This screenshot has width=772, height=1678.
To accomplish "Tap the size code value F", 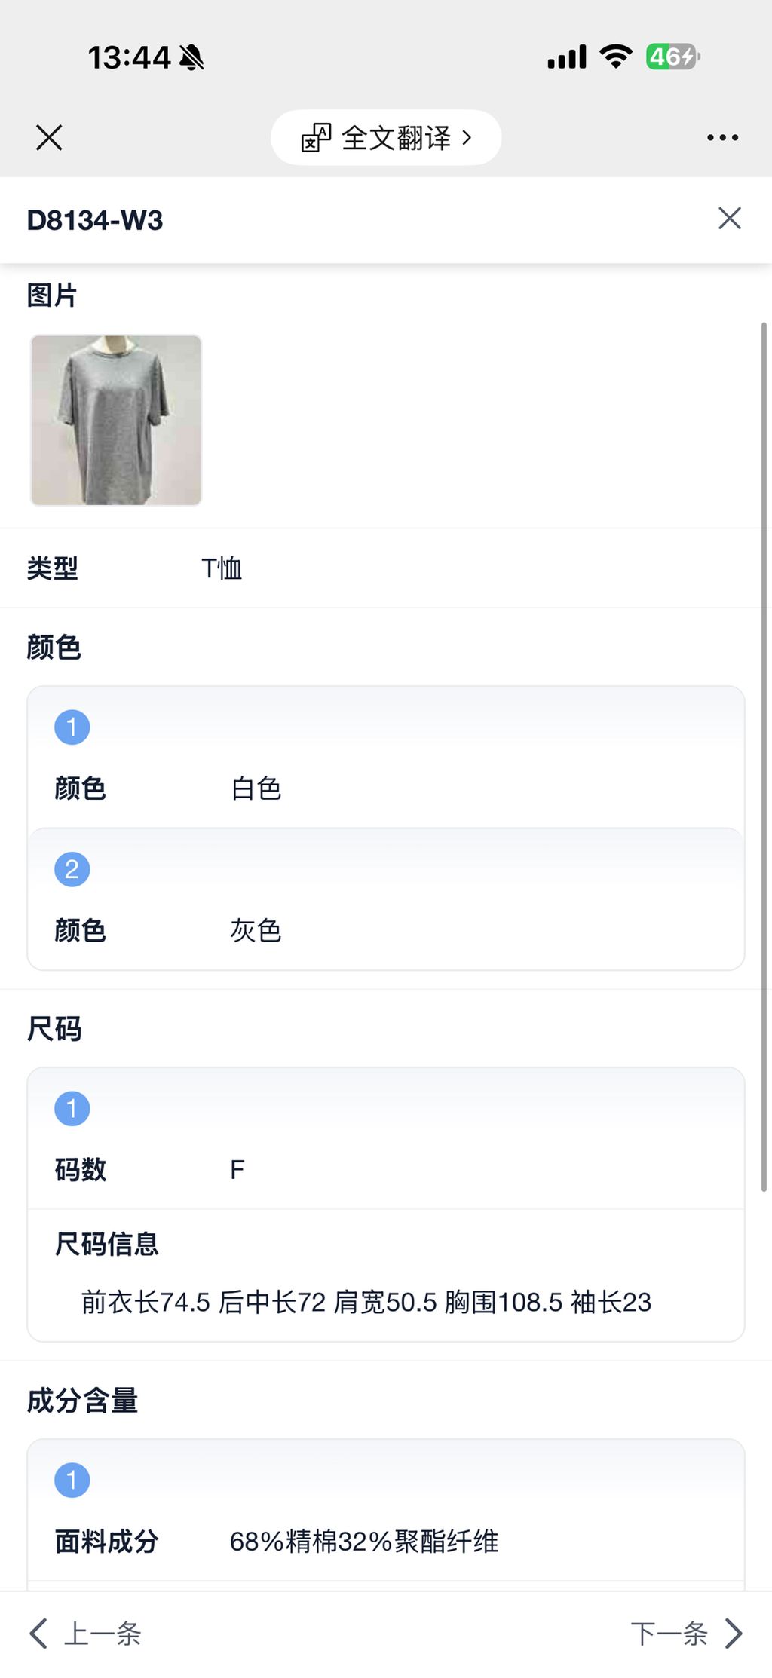I will pos(237,1170).
